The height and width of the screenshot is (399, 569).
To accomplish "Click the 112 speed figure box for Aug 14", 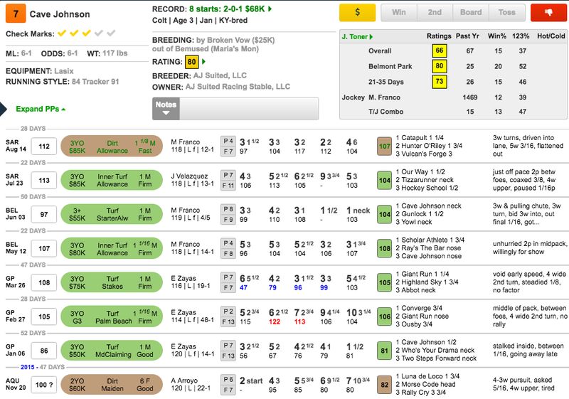I will (x=44, y=147).
